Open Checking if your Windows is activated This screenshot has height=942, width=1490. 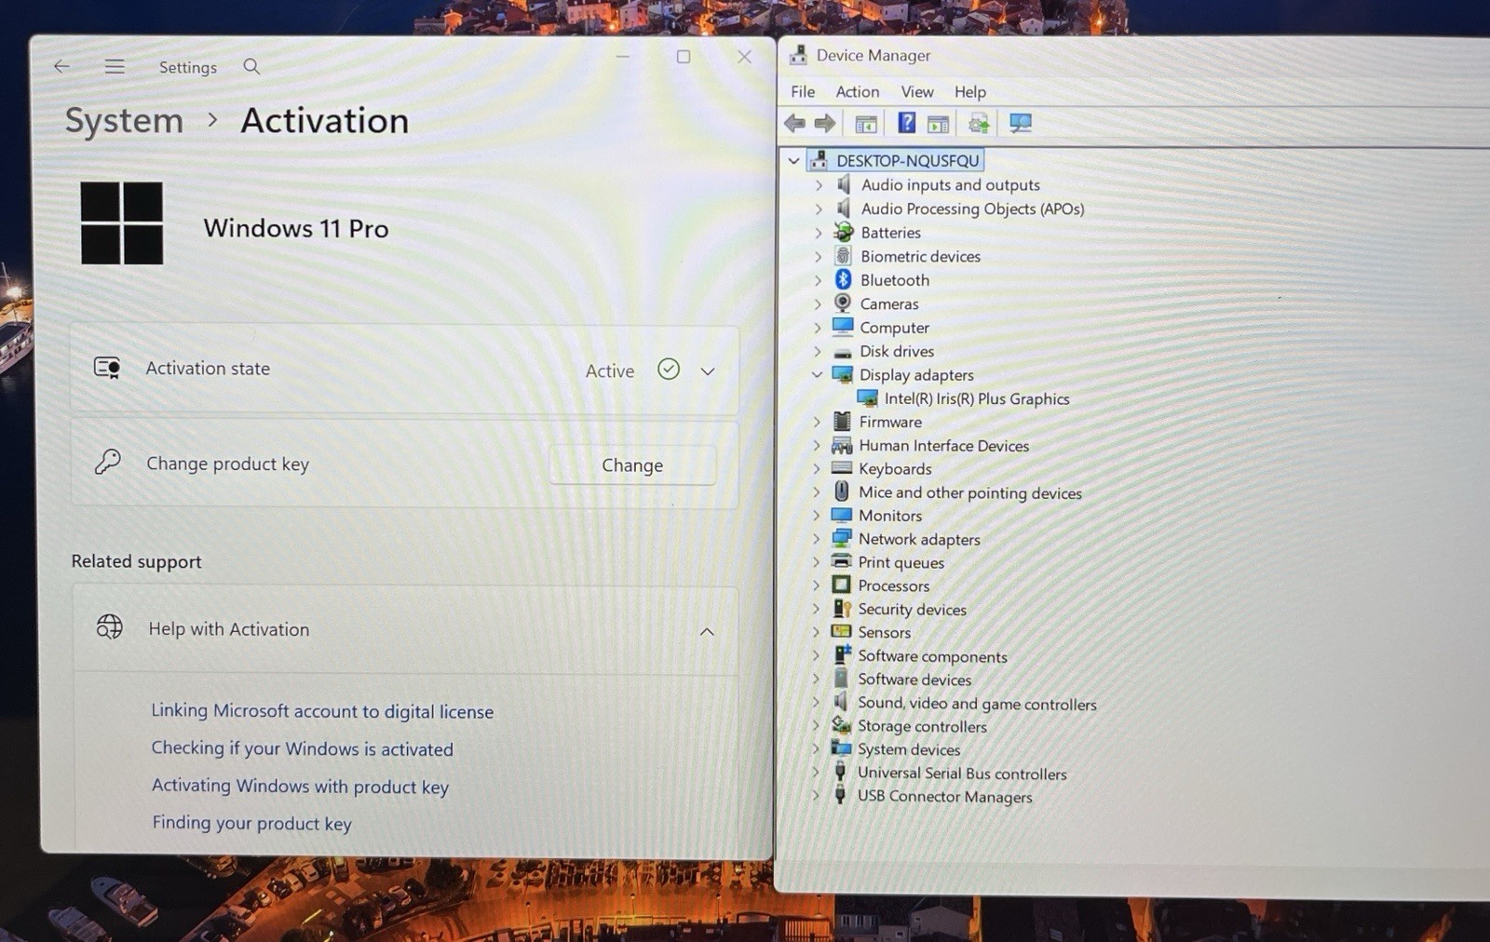(x=303, y=748)
